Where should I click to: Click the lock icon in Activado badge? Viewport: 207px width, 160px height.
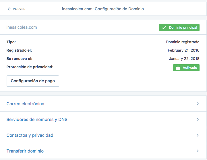coord(178,68)
